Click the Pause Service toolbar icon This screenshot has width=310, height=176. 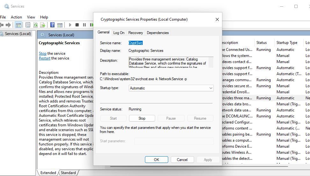[84, 25]
